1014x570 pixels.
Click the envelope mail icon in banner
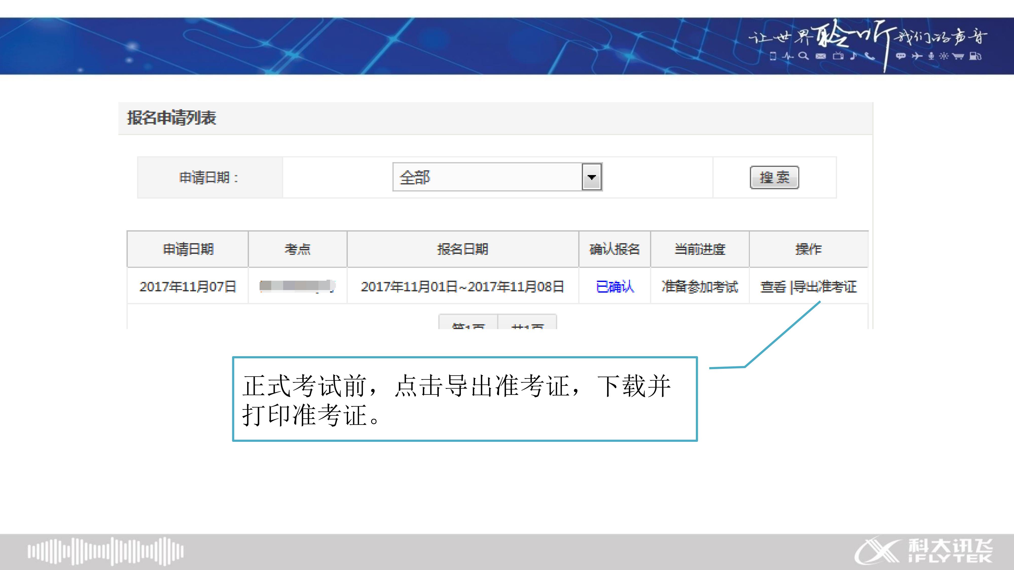(821, 56)
